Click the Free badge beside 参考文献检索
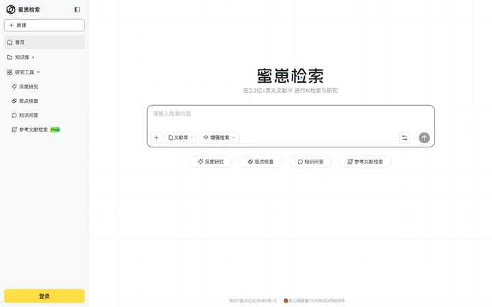The height and width of the screenshot is (307, 492). [x=55, y=130]
